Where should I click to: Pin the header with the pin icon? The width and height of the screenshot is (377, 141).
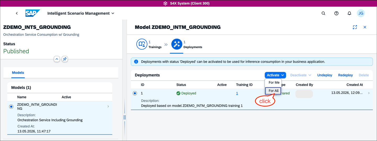point(65,59)
